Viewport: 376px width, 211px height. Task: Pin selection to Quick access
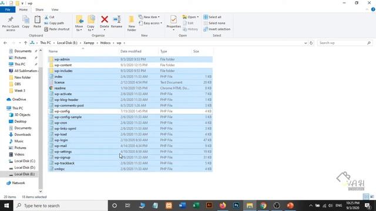(x=11, y=23)
